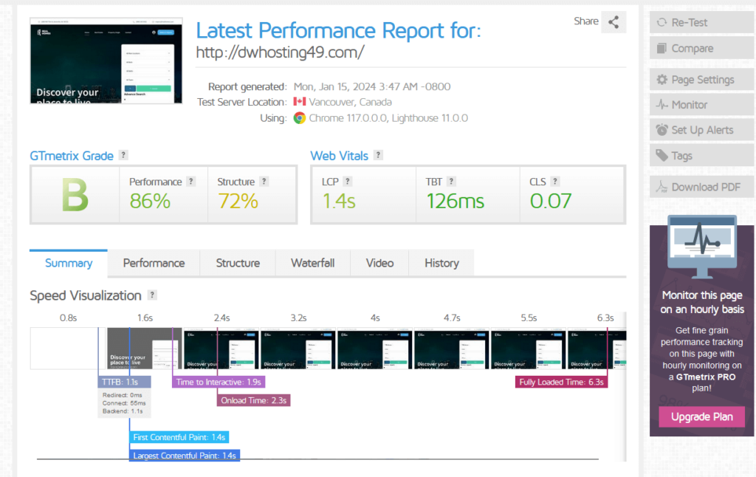
Task: Click the Upgrade Plan button
Action: point(701,416)
